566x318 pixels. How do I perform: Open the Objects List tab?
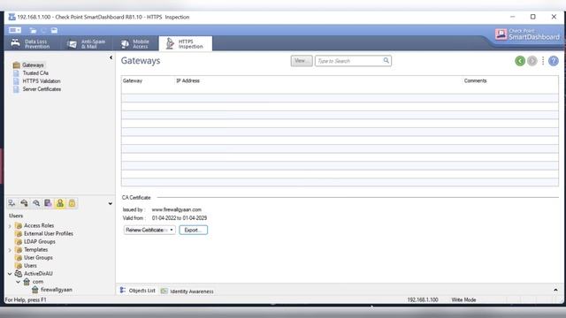point(138,291)
